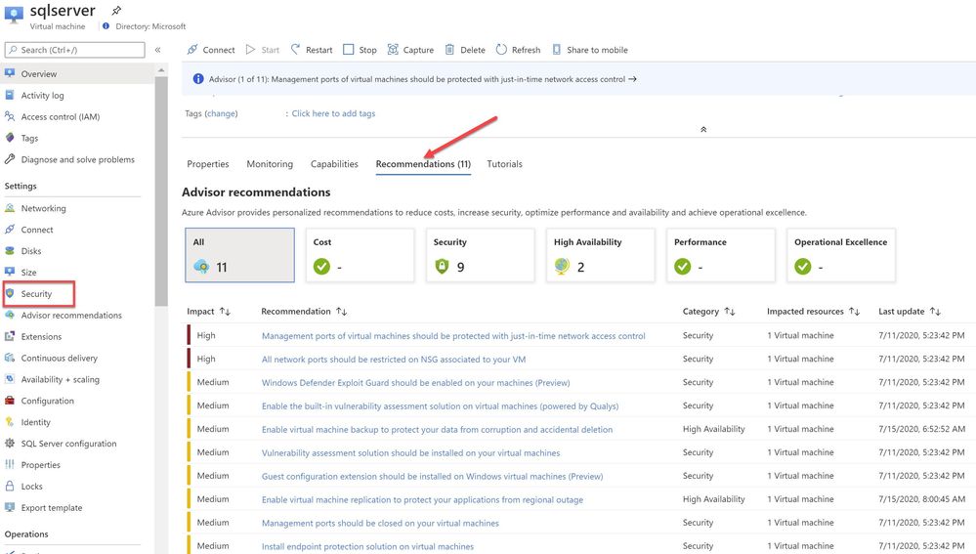Switch to the Capabilities tab
976x554 pixels.
(x=334, y=164)
